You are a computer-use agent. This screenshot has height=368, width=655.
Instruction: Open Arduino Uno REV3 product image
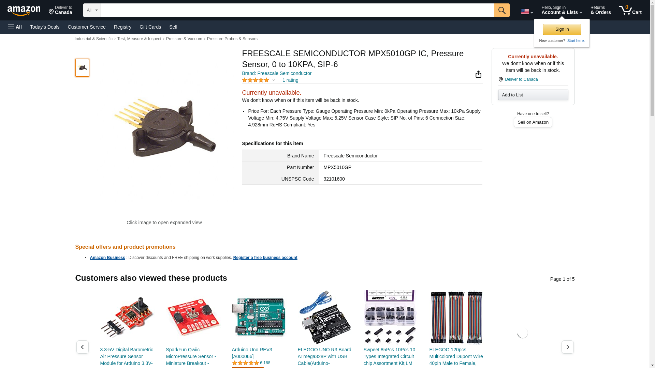pyautogui.click(x=259, y=317)
